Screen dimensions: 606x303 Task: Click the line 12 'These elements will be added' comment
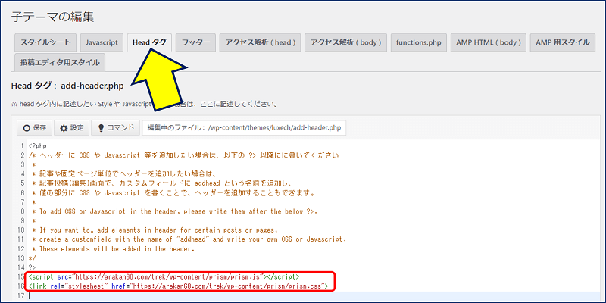point(113,249)
